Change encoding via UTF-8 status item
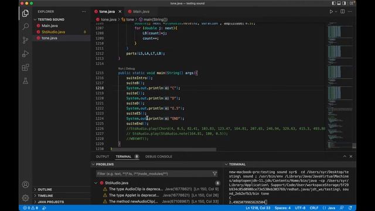 [300, 208]
